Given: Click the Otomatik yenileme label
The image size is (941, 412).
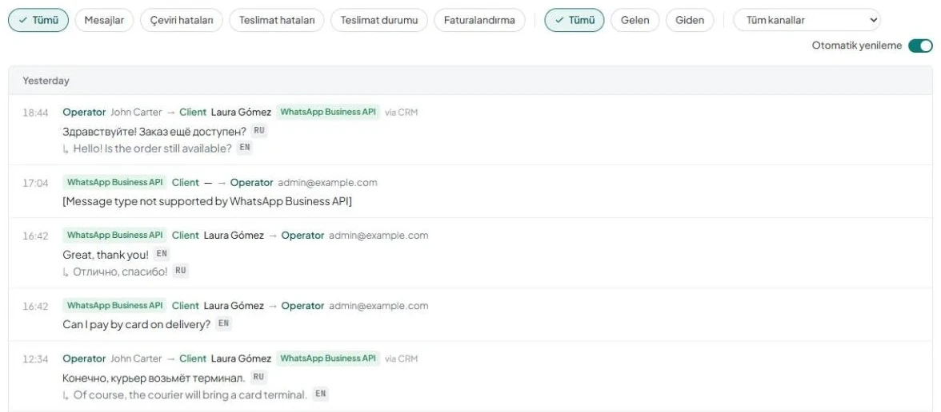Looking at the screenshot, I should point(856,46).
